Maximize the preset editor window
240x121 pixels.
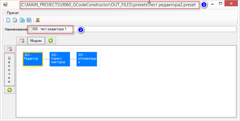[x=221, y=4]
